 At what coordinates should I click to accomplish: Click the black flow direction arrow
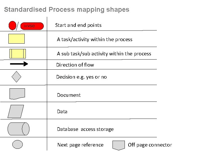(19, 64)
